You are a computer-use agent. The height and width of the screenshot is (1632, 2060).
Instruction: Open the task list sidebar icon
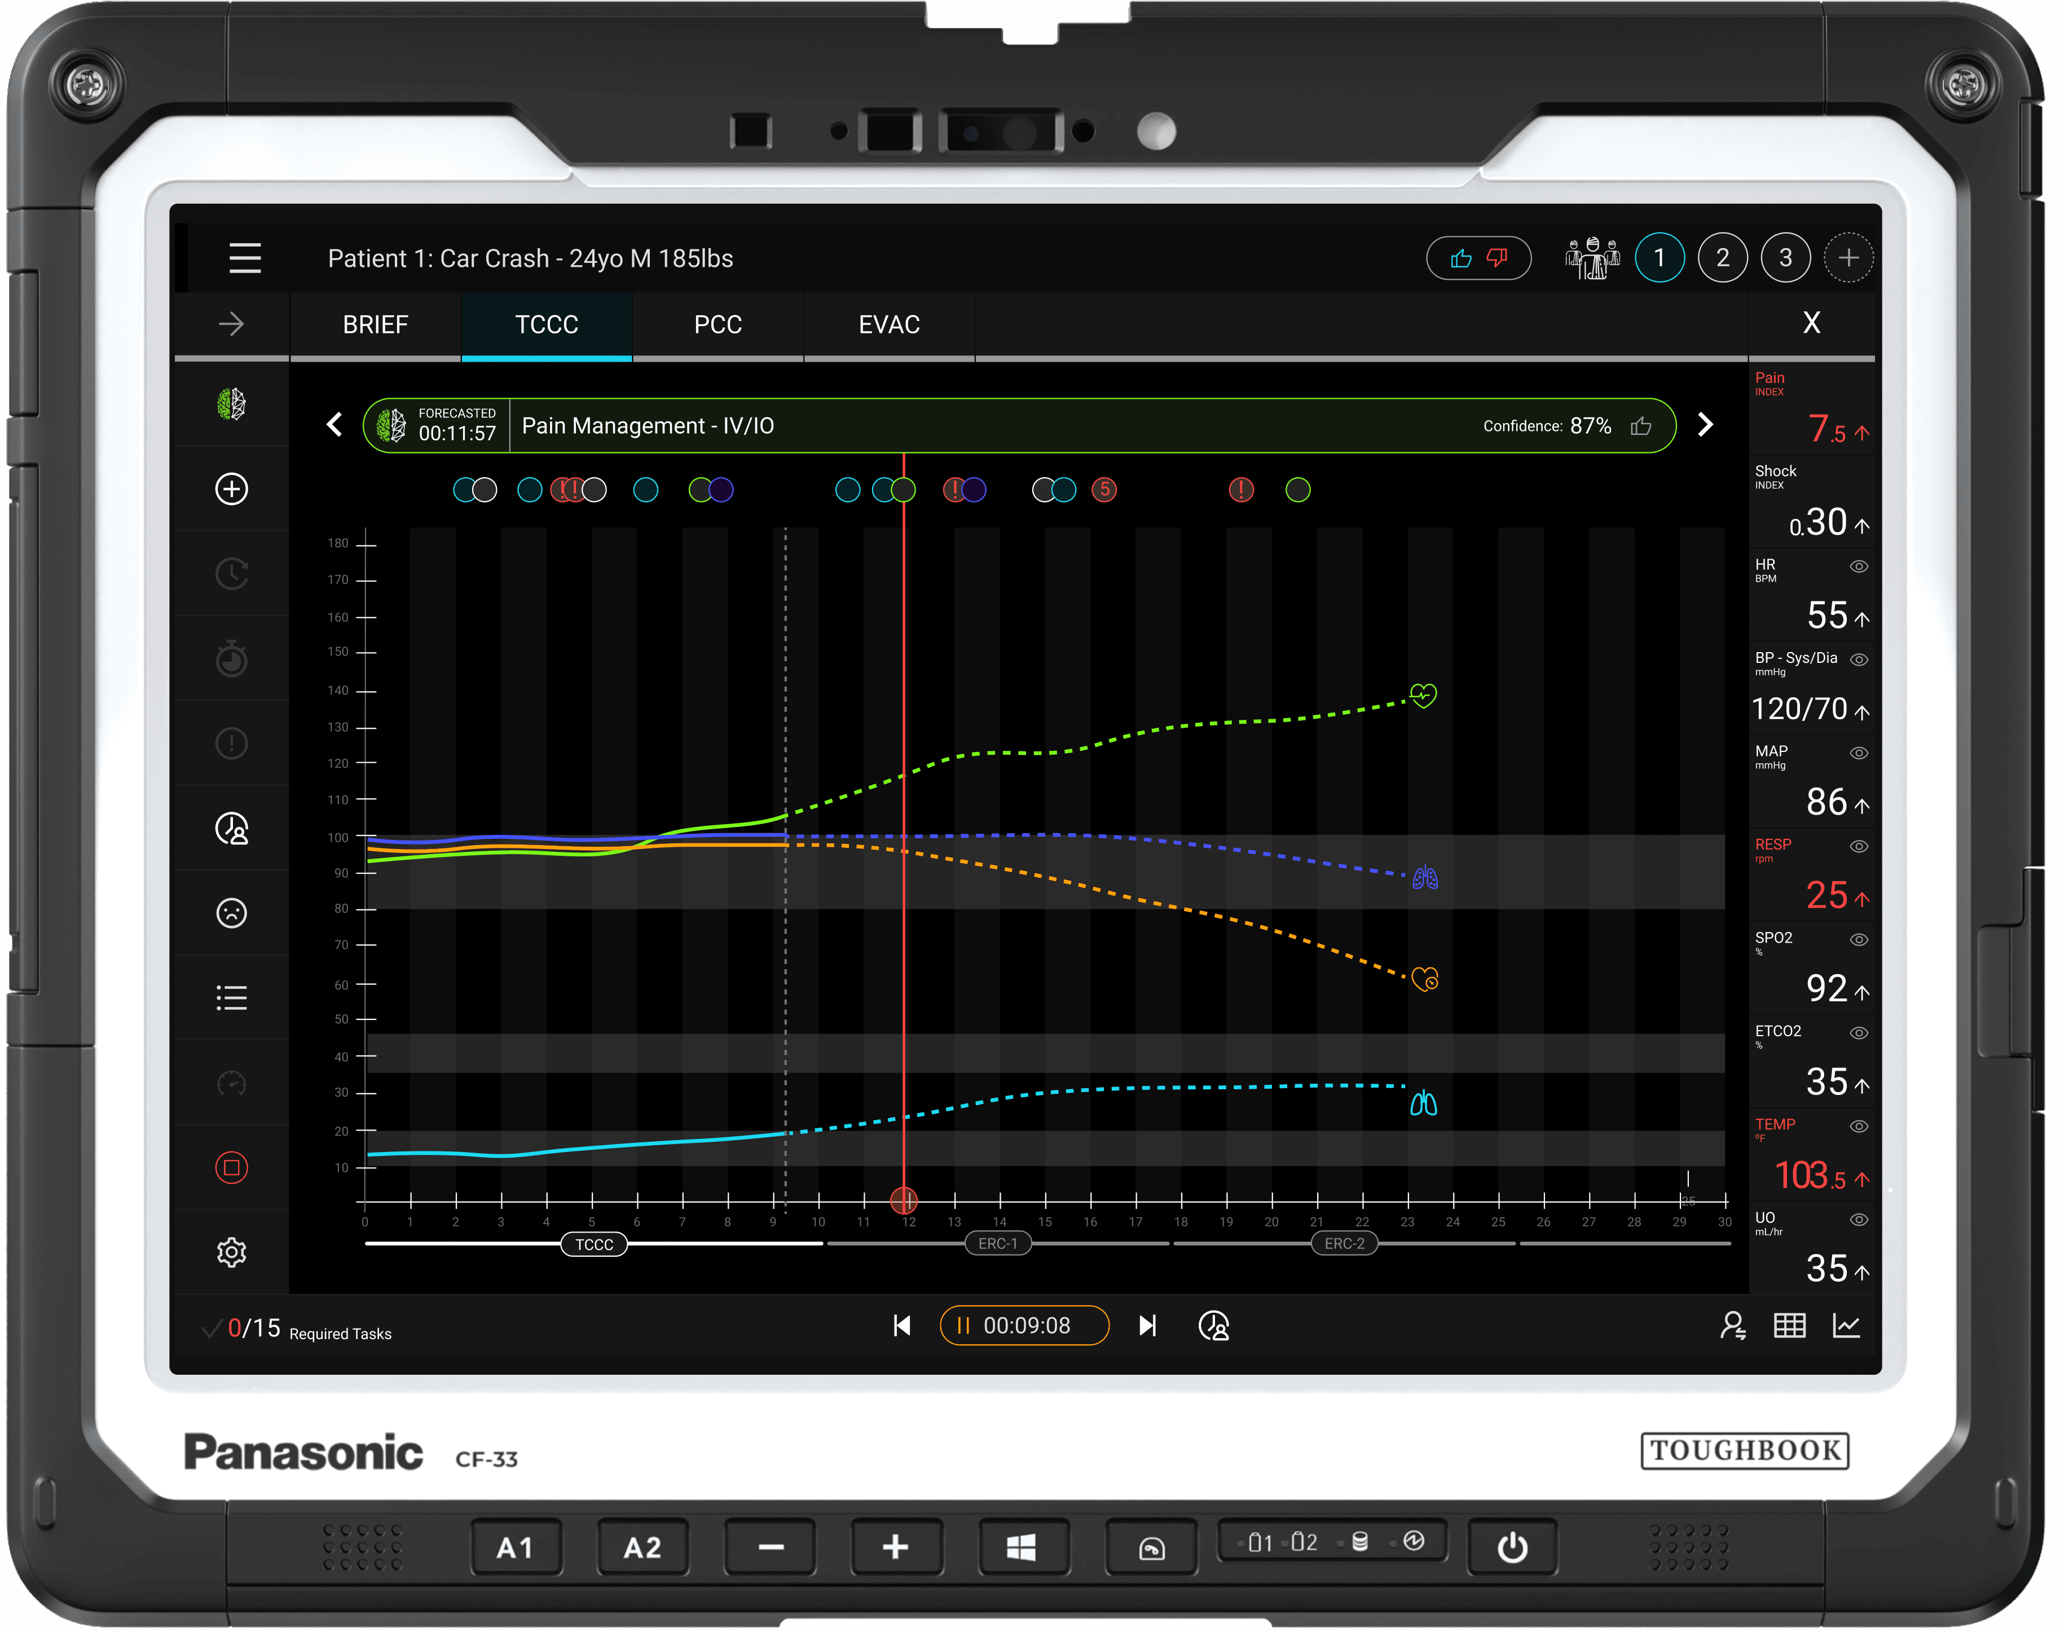(231, 998)
